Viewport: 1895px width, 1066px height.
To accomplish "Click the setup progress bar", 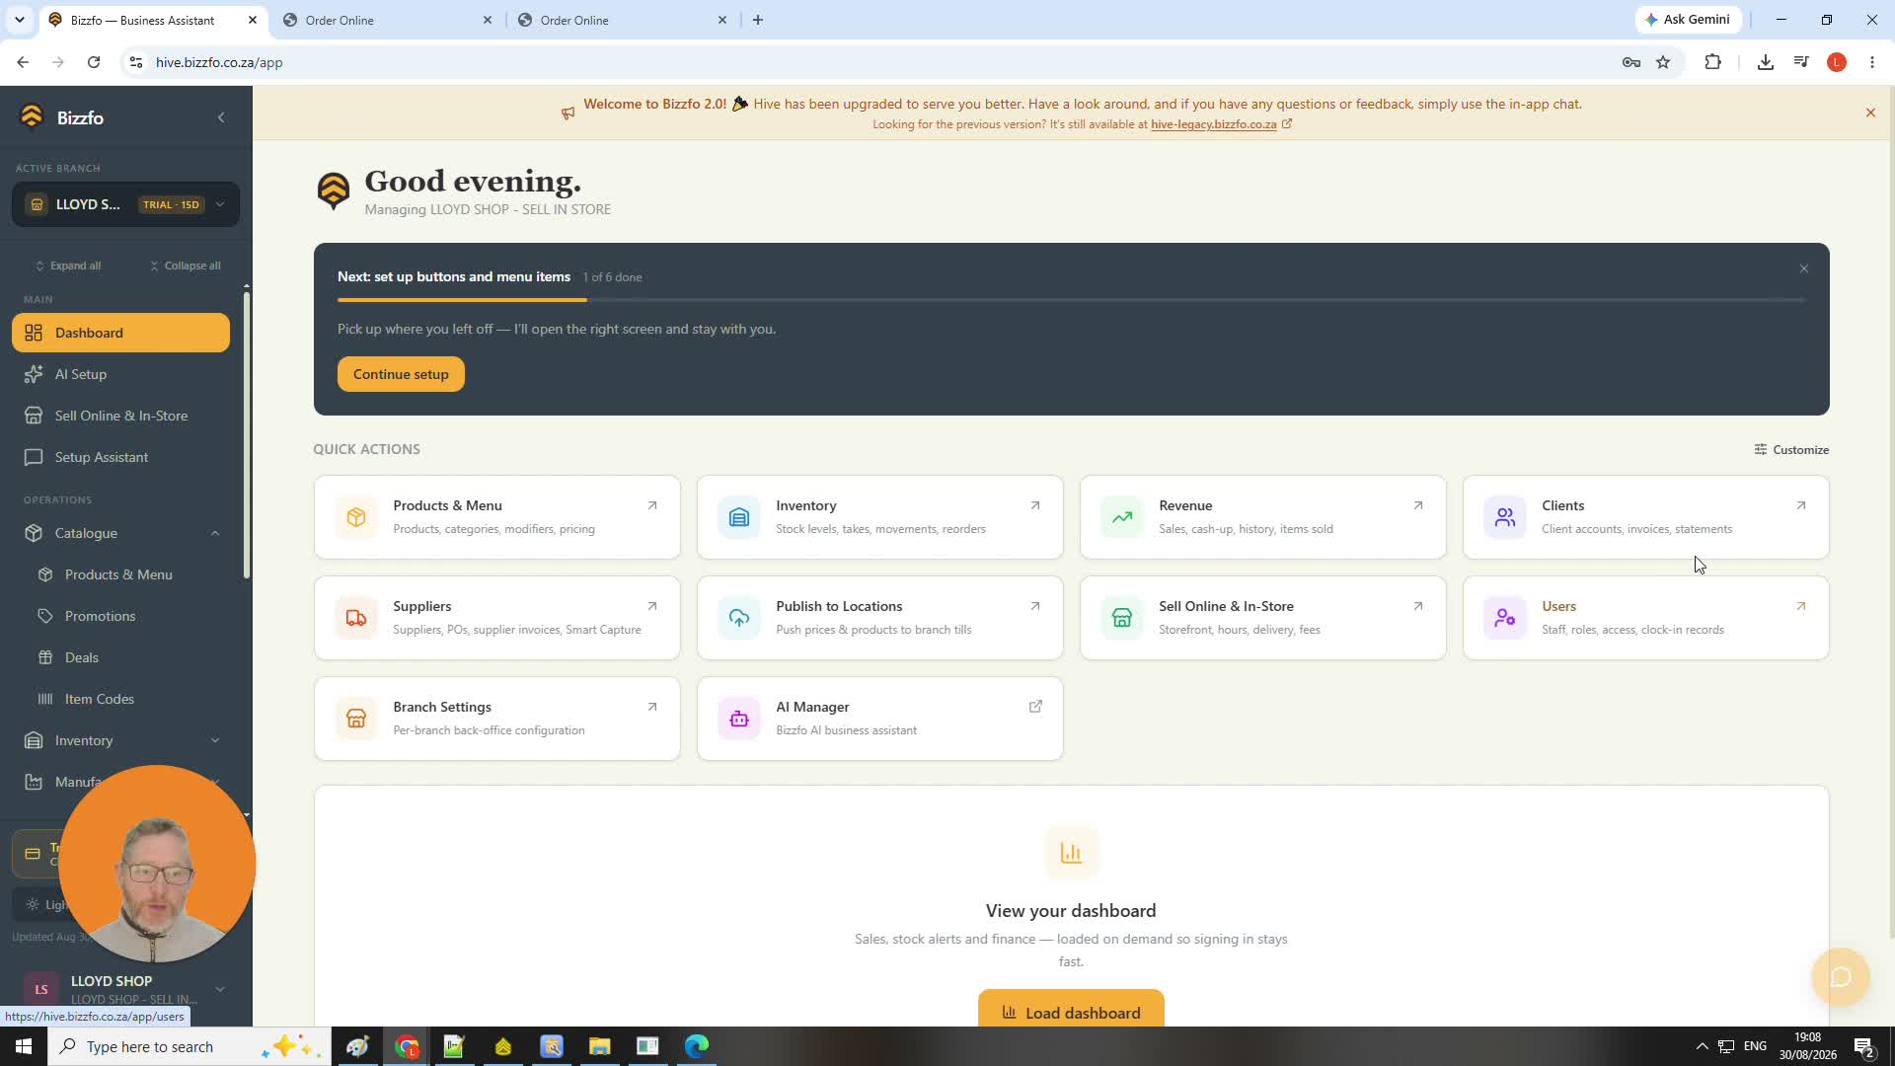I will (1071, 300).
